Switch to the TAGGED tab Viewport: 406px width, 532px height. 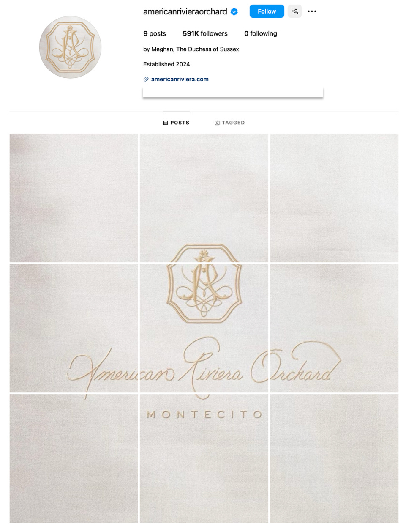coord(229,123)
